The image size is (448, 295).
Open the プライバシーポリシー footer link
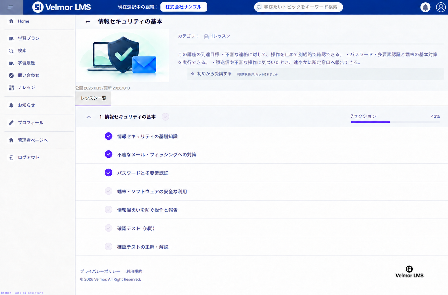point(100,272)
